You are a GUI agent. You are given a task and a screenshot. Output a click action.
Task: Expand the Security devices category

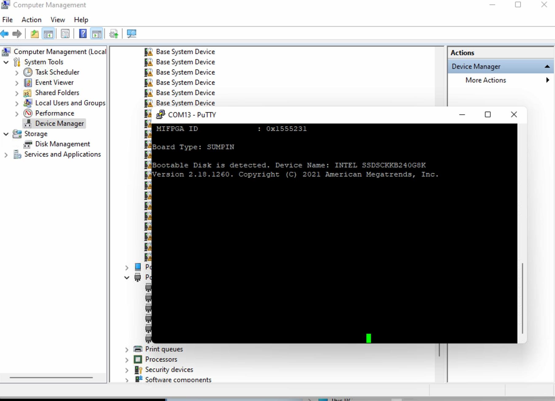tap(127, 370)
